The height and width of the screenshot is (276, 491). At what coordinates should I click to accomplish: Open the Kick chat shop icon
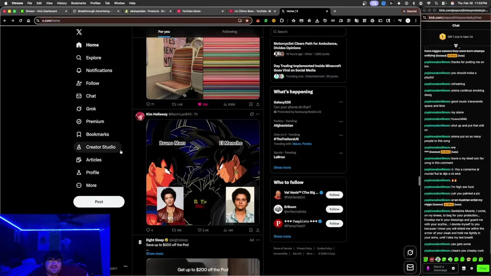click(x=463, y=268)
